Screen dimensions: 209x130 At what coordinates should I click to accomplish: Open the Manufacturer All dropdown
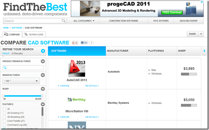pos(21,81)
